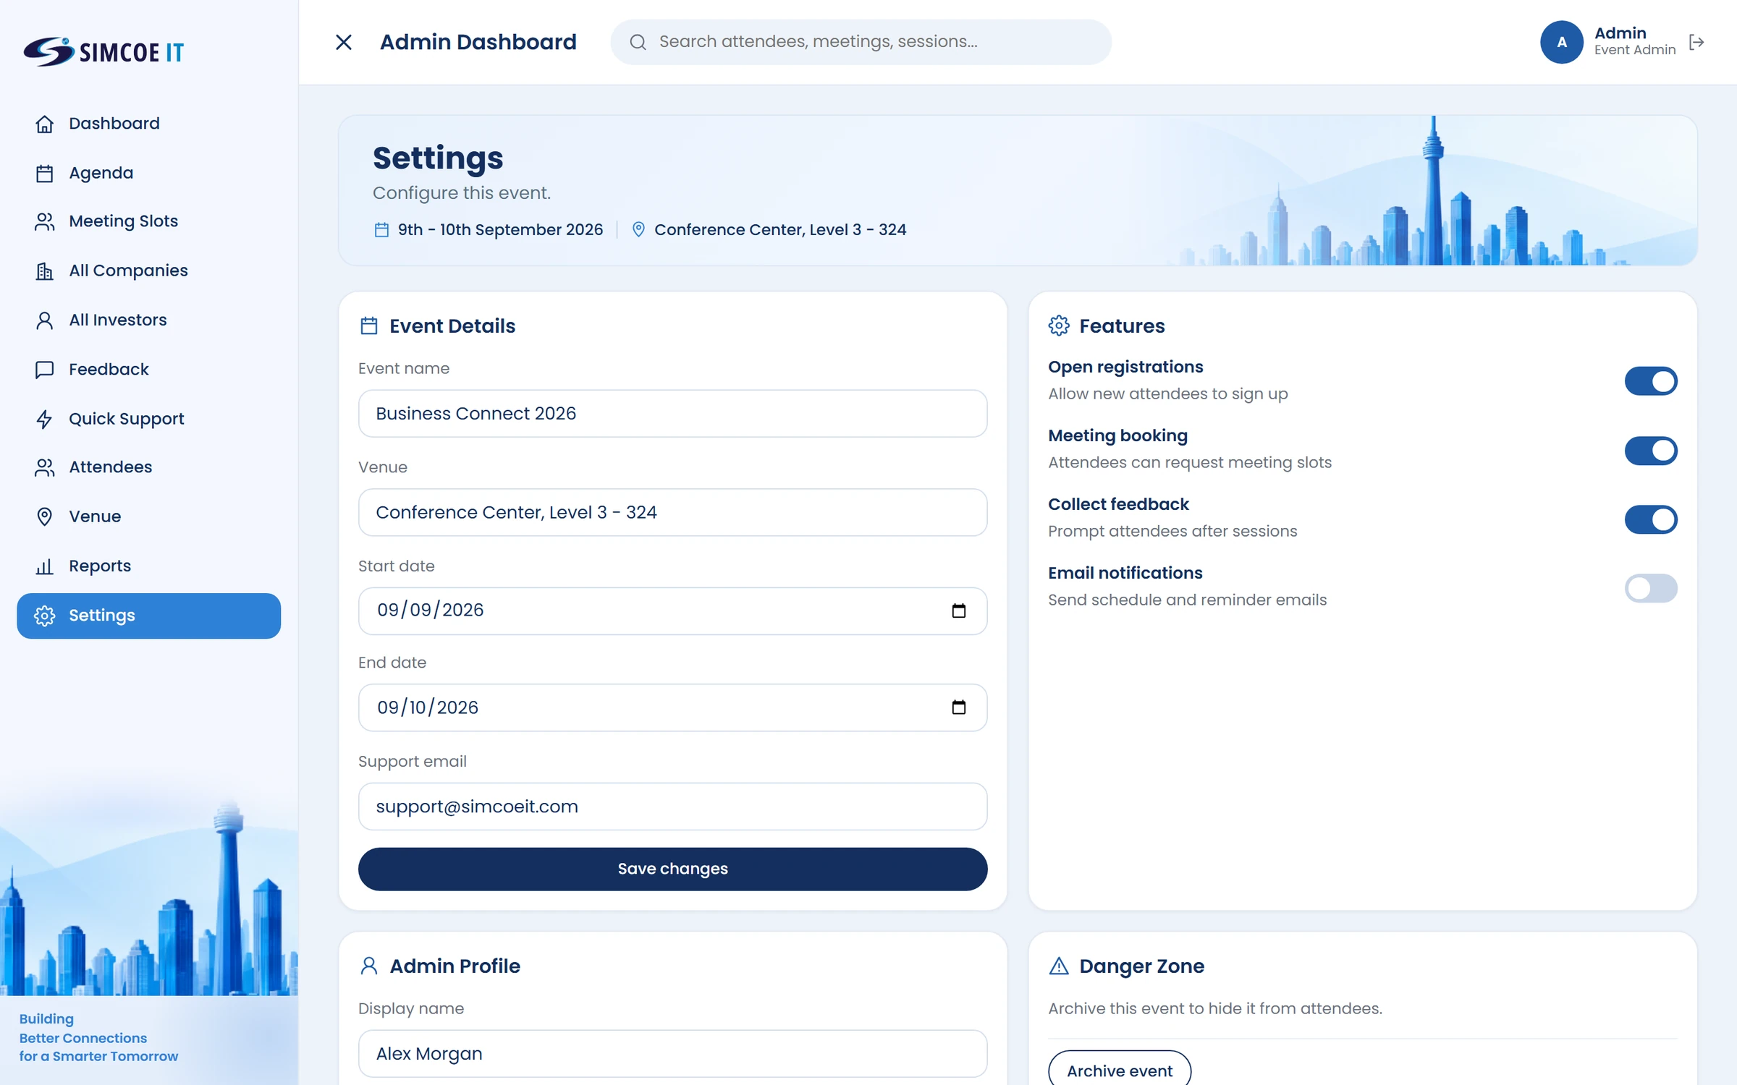Click the admin avatar circle 'A'
The image size is (1737, 1085).
coord(1562,42)
